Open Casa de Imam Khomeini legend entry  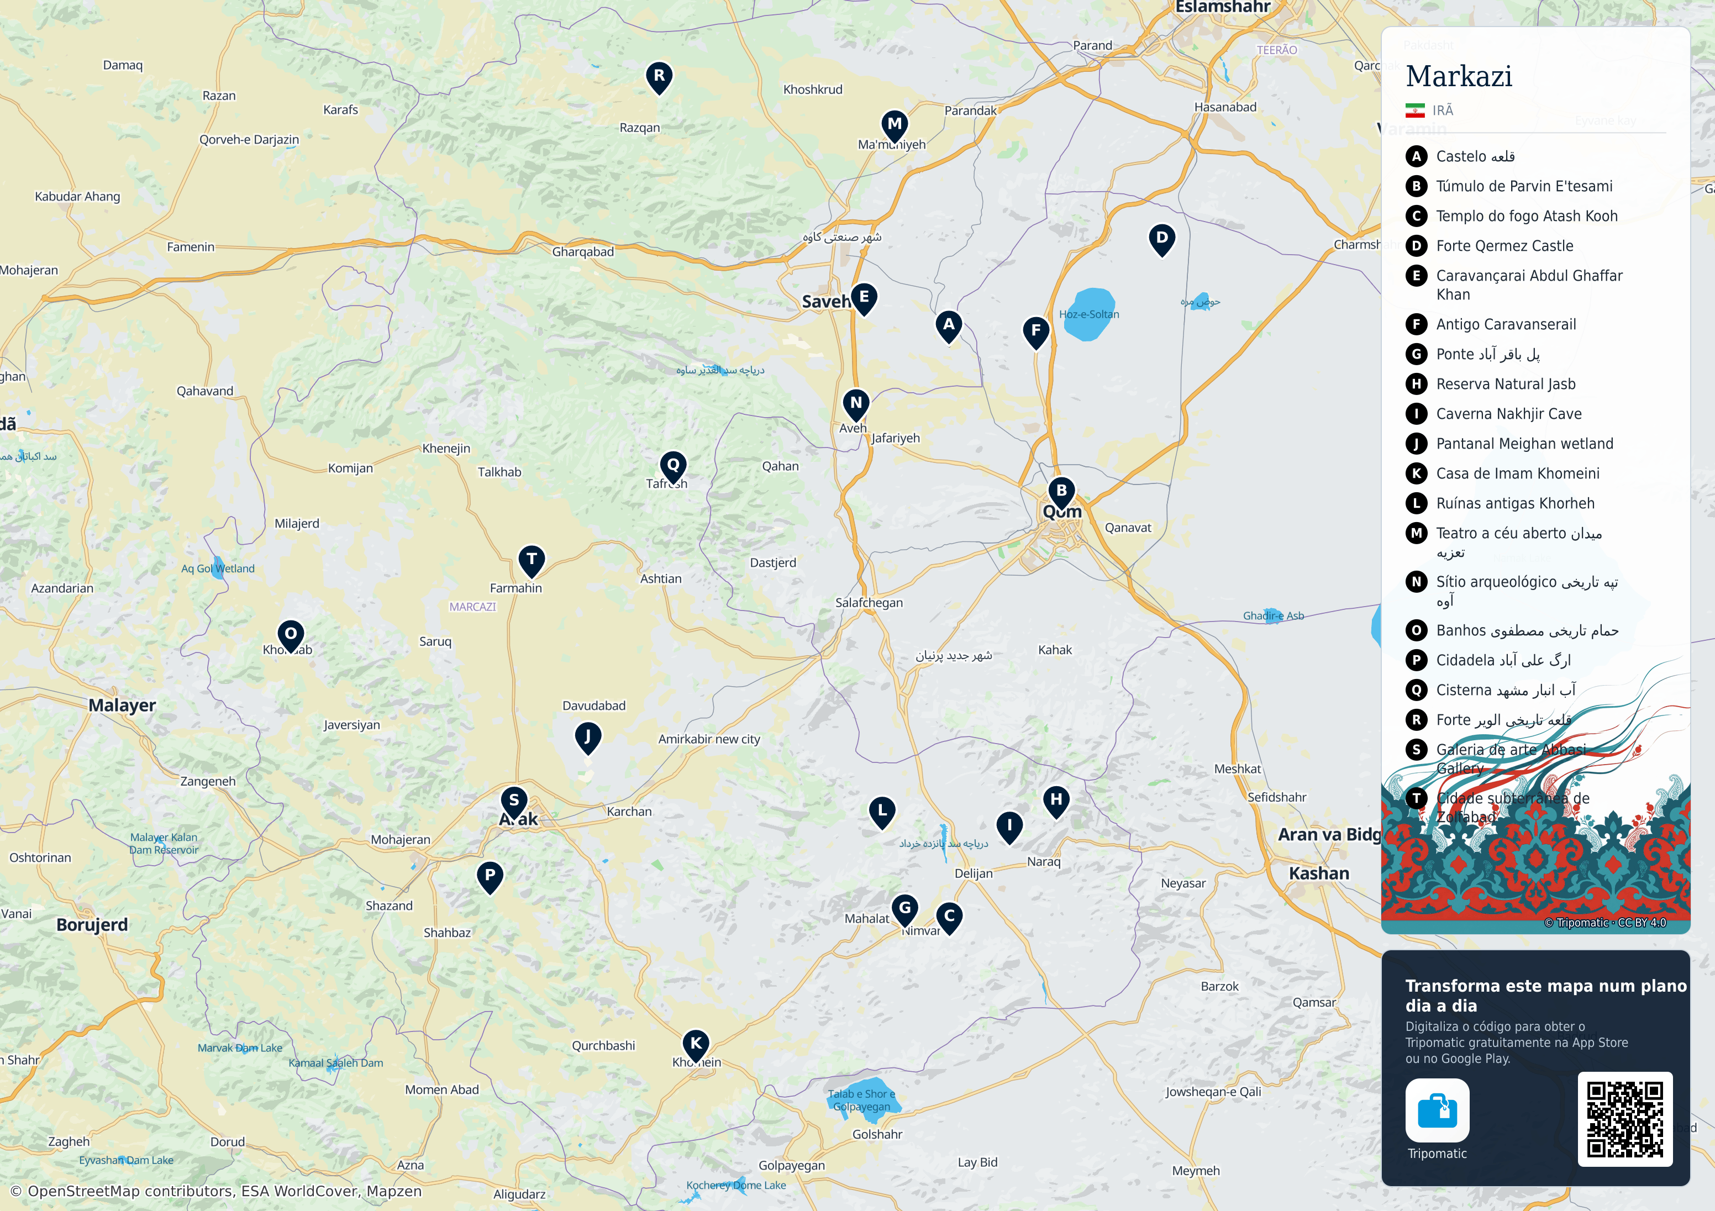coord(1503,473)
